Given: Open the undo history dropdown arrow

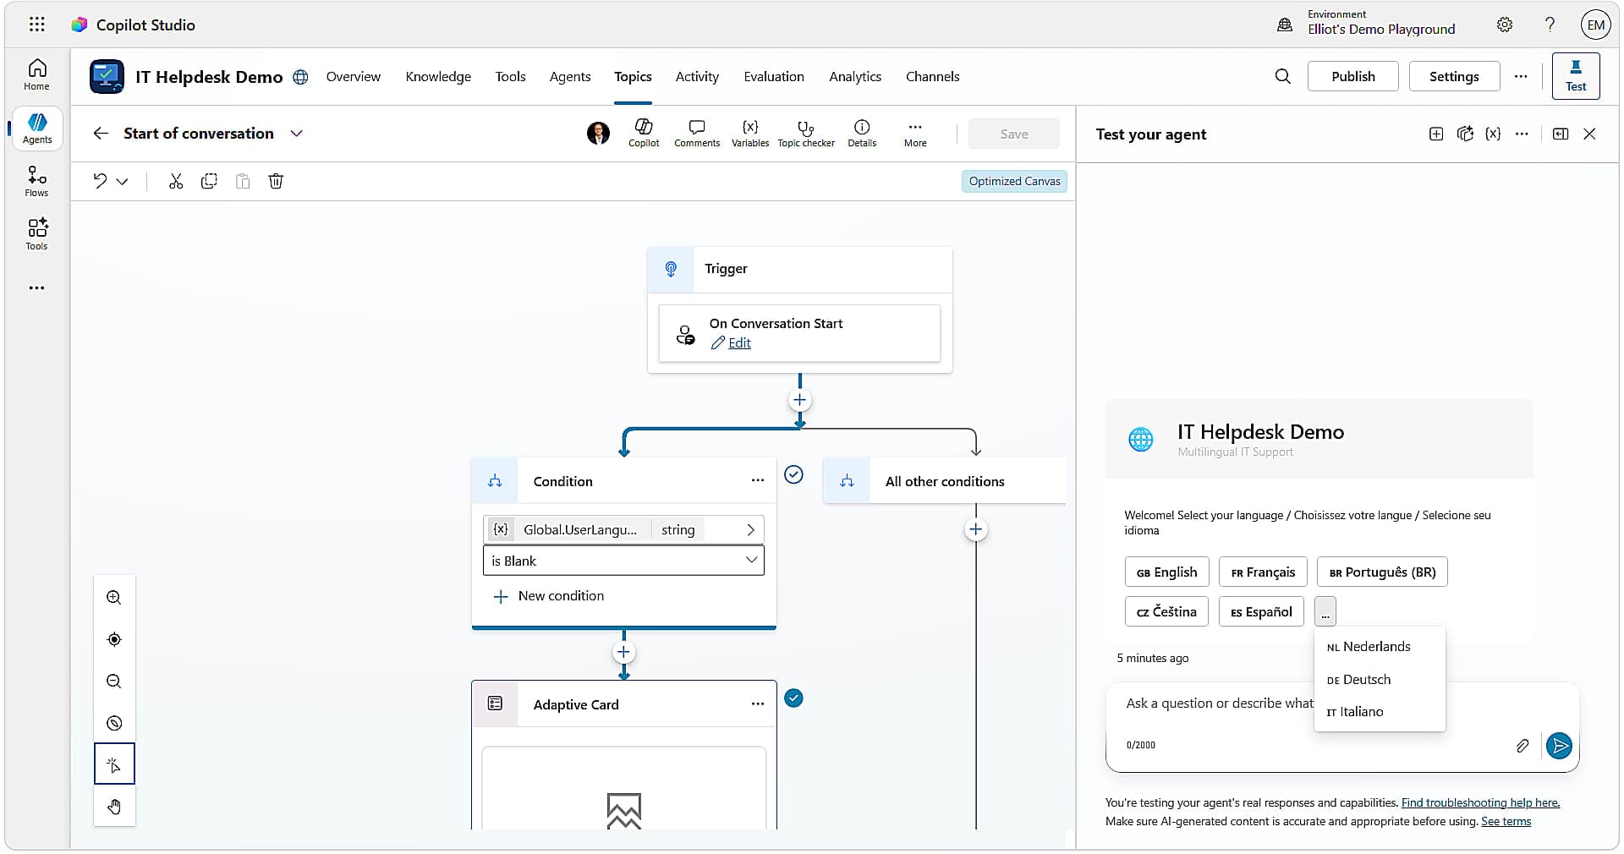Looking at the screenshot, I should click(x=122, y=182).
